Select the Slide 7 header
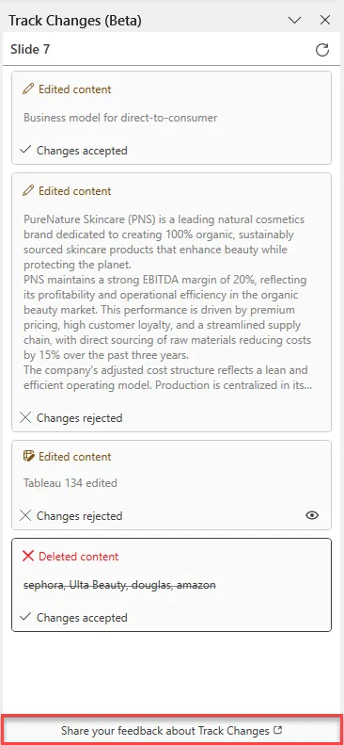Screen dimensions: 344x745 click(30, 49)
